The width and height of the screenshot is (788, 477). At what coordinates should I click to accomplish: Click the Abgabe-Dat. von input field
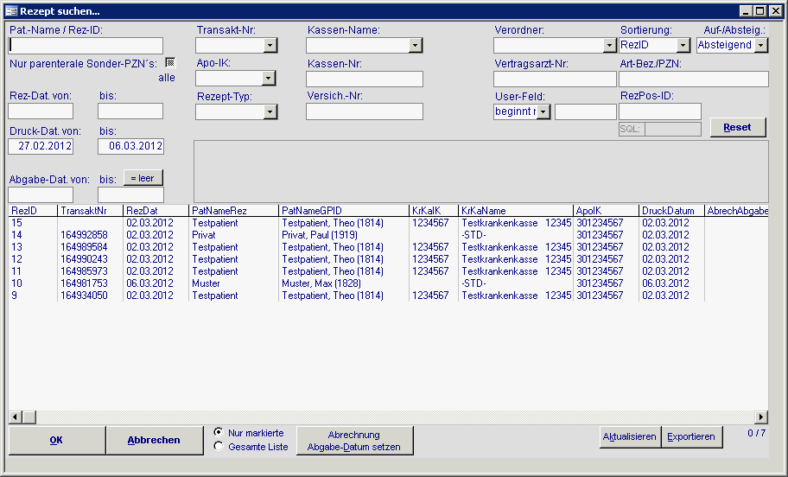click(41, 195)
